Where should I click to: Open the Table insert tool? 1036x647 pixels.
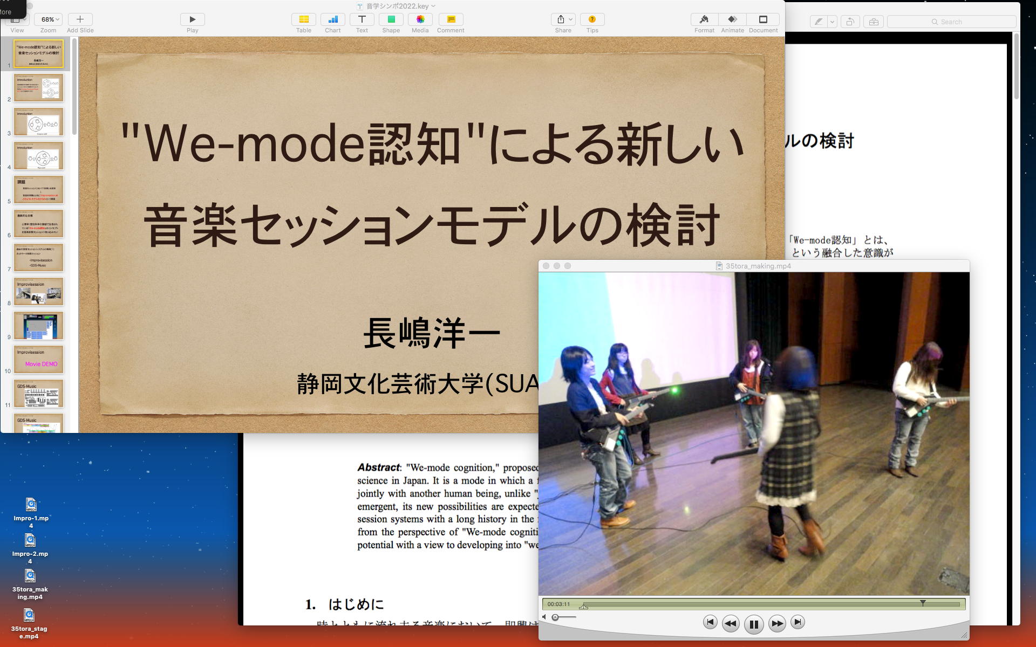click(303, 20)
